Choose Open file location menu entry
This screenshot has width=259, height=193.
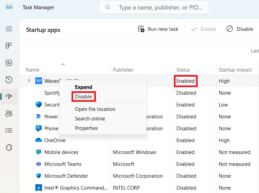click(95, 109)
